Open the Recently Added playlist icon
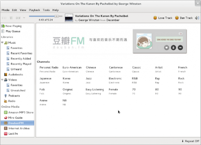The width and height of the screenshot is (201, 145). (x=8, y=59)
